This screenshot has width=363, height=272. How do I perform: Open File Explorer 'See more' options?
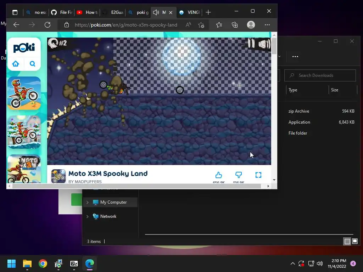click(x=295, y=56)
